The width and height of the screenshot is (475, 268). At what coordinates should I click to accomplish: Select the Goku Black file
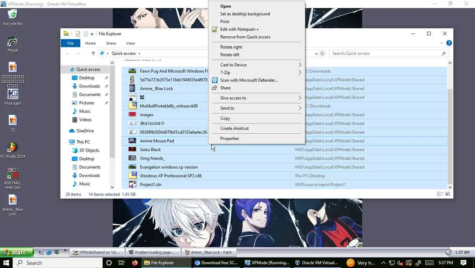tap(284, 150)
